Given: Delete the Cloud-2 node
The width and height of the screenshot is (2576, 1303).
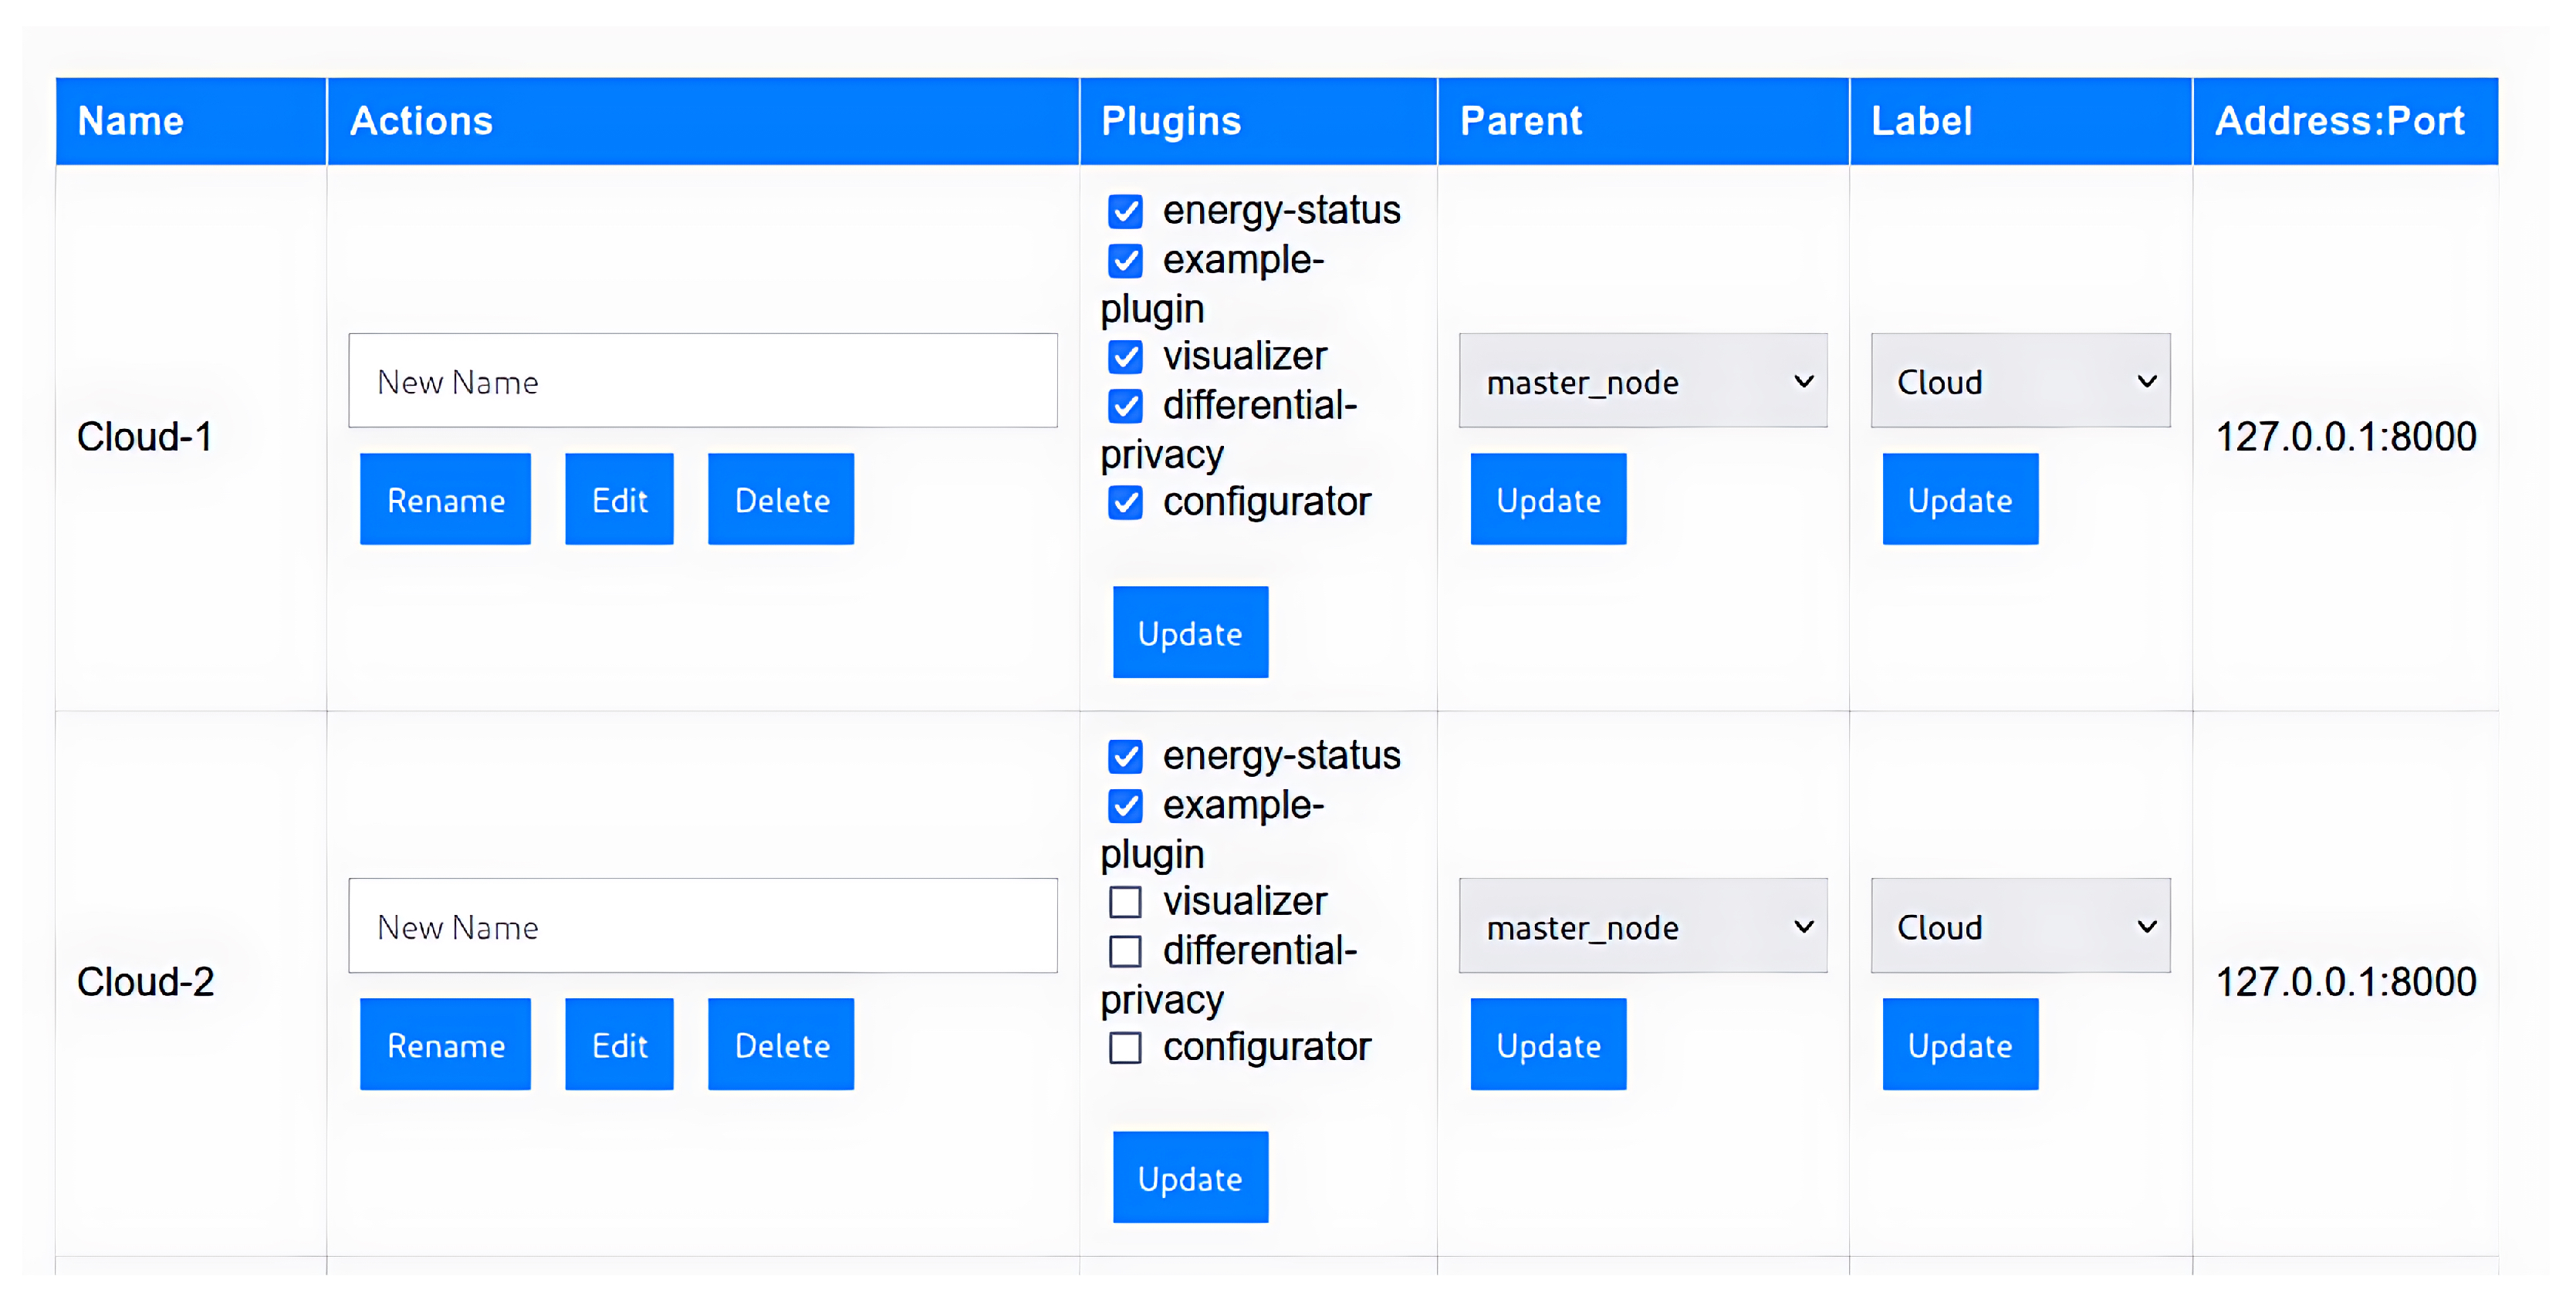Looking at the screenshot, I should point(781,1044).
